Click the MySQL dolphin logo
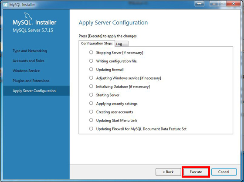The height and width of the screenshot is (182, 244). click(x=28, y=16)
